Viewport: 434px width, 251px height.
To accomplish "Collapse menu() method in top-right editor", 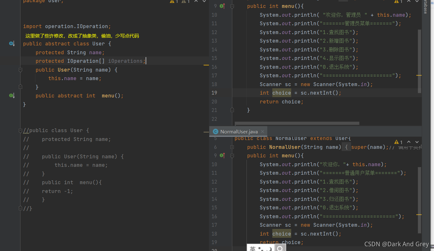I will 232,6.
